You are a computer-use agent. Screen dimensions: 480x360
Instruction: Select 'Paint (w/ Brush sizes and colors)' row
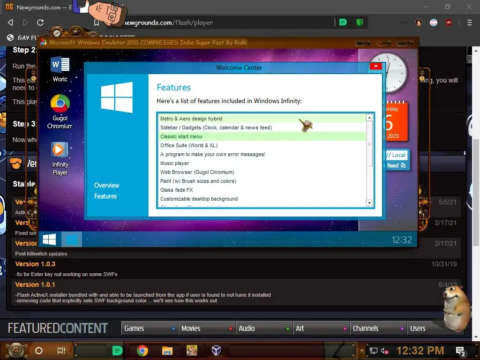tap(262, 181)
